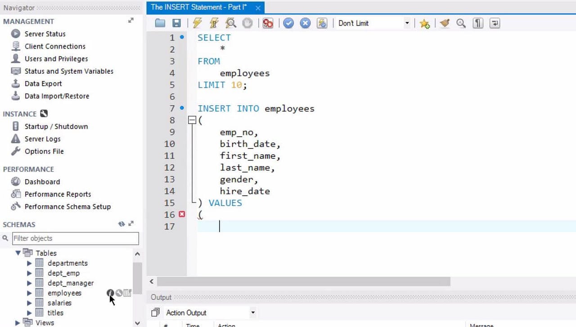Screen dimensions: 576x327
Task: Toggle display of invisible characters
Action: click(x=477, y=22)
